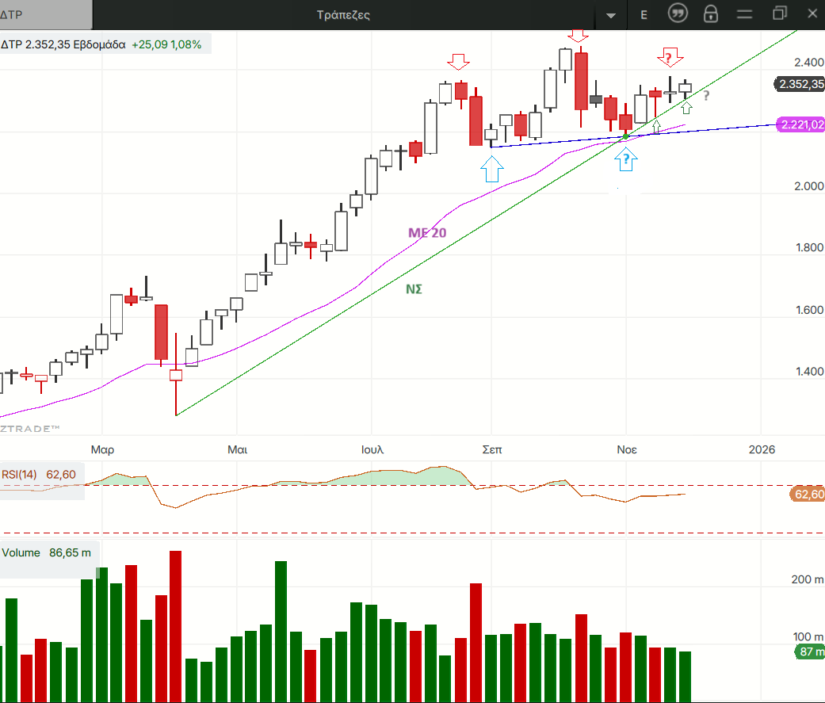Click the 'E' button in title bar

coord(644,14)
